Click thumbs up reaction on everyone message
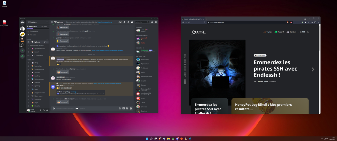Image resolution: width=337 pixels, height=141 pixels. tap(58, 64)
